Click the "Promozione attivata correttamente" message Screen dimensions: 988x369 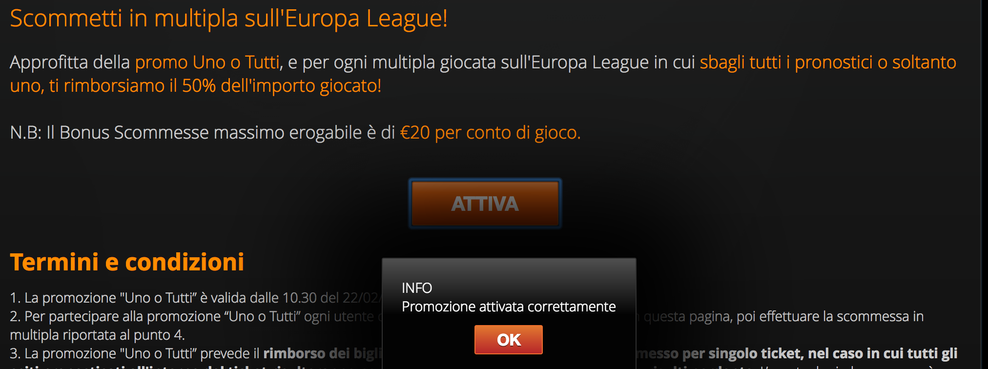click(509, 307)
